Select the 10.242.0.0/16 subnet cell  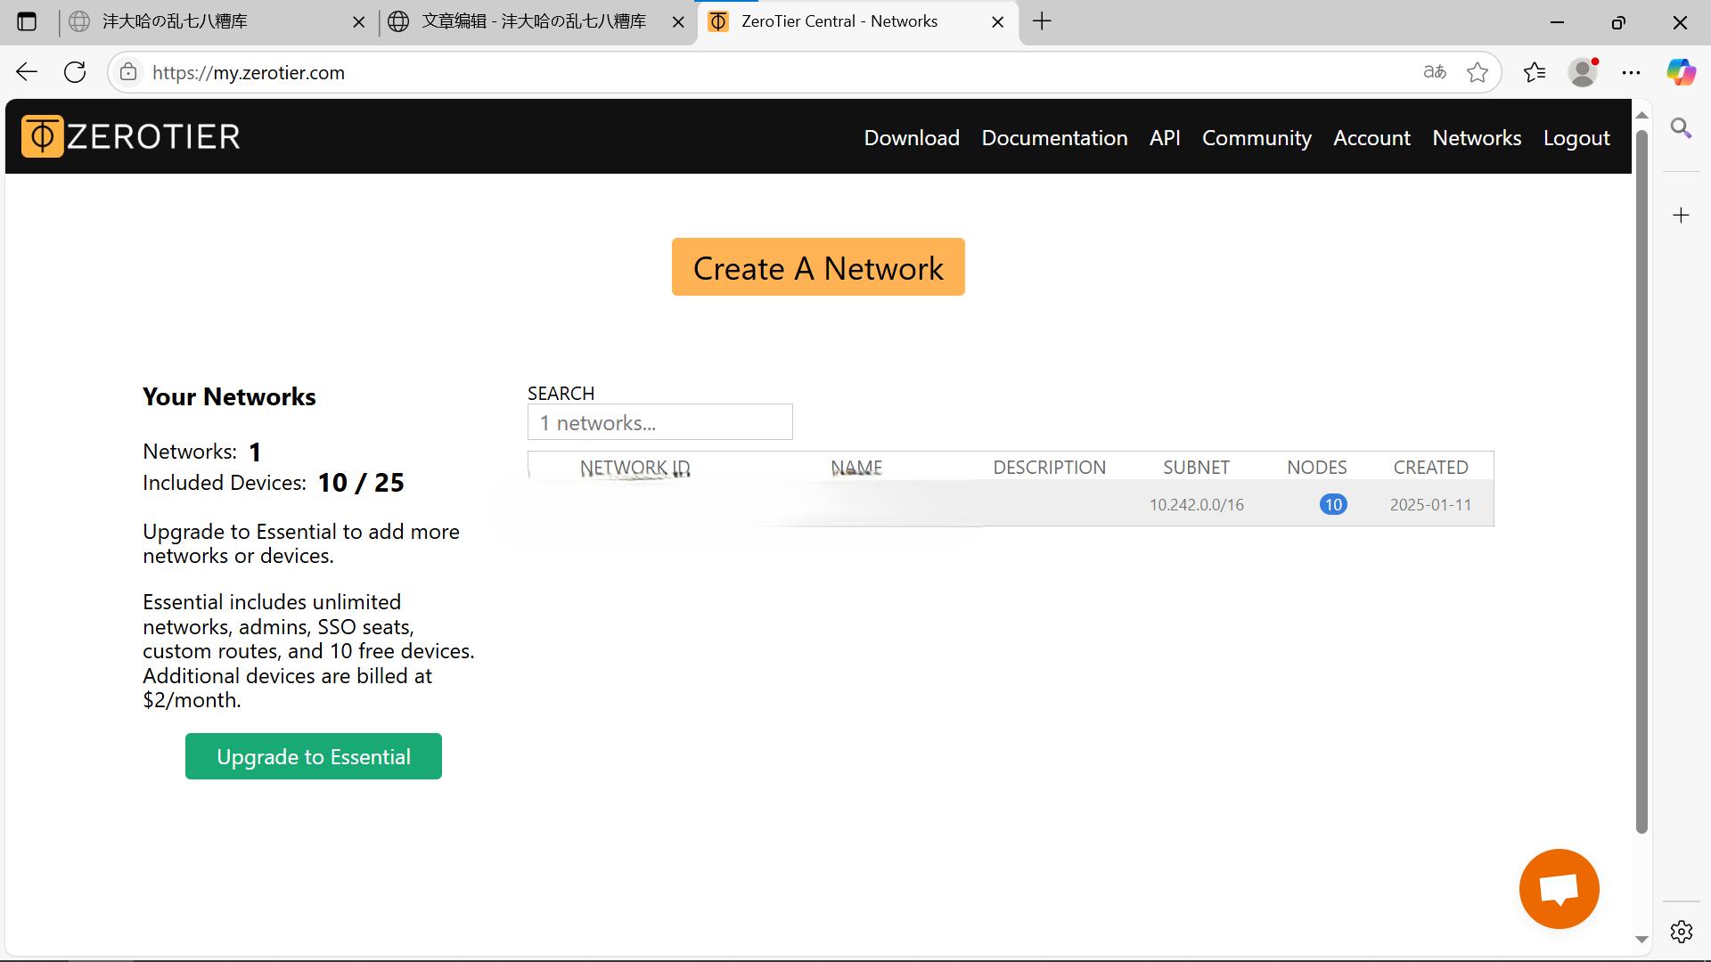point(1196,505)
